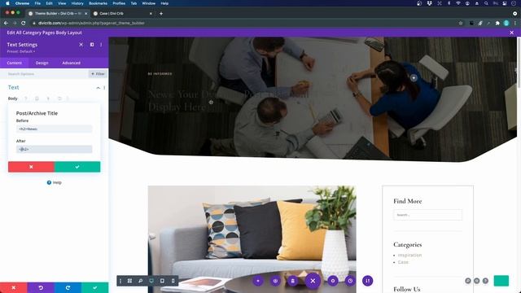Open portability arrows button
Screen dimensions: 521x293
[x=367, y=281]
